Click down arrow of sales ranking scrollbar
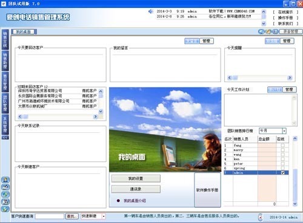The height and width of the screenshot is (223, 303). (295, 204)
